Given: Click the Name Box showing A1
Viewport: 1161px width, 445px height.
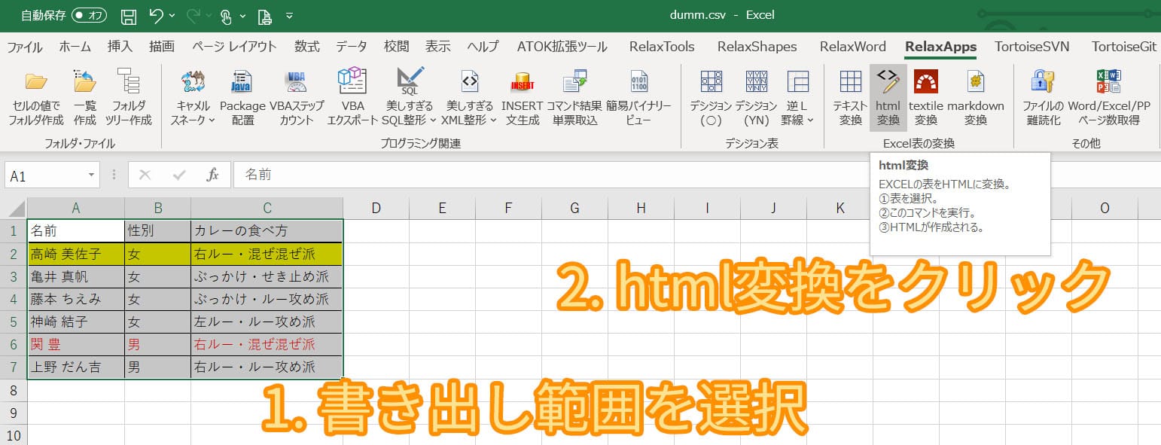Looking at the screenshot, I should pos(45,175).
